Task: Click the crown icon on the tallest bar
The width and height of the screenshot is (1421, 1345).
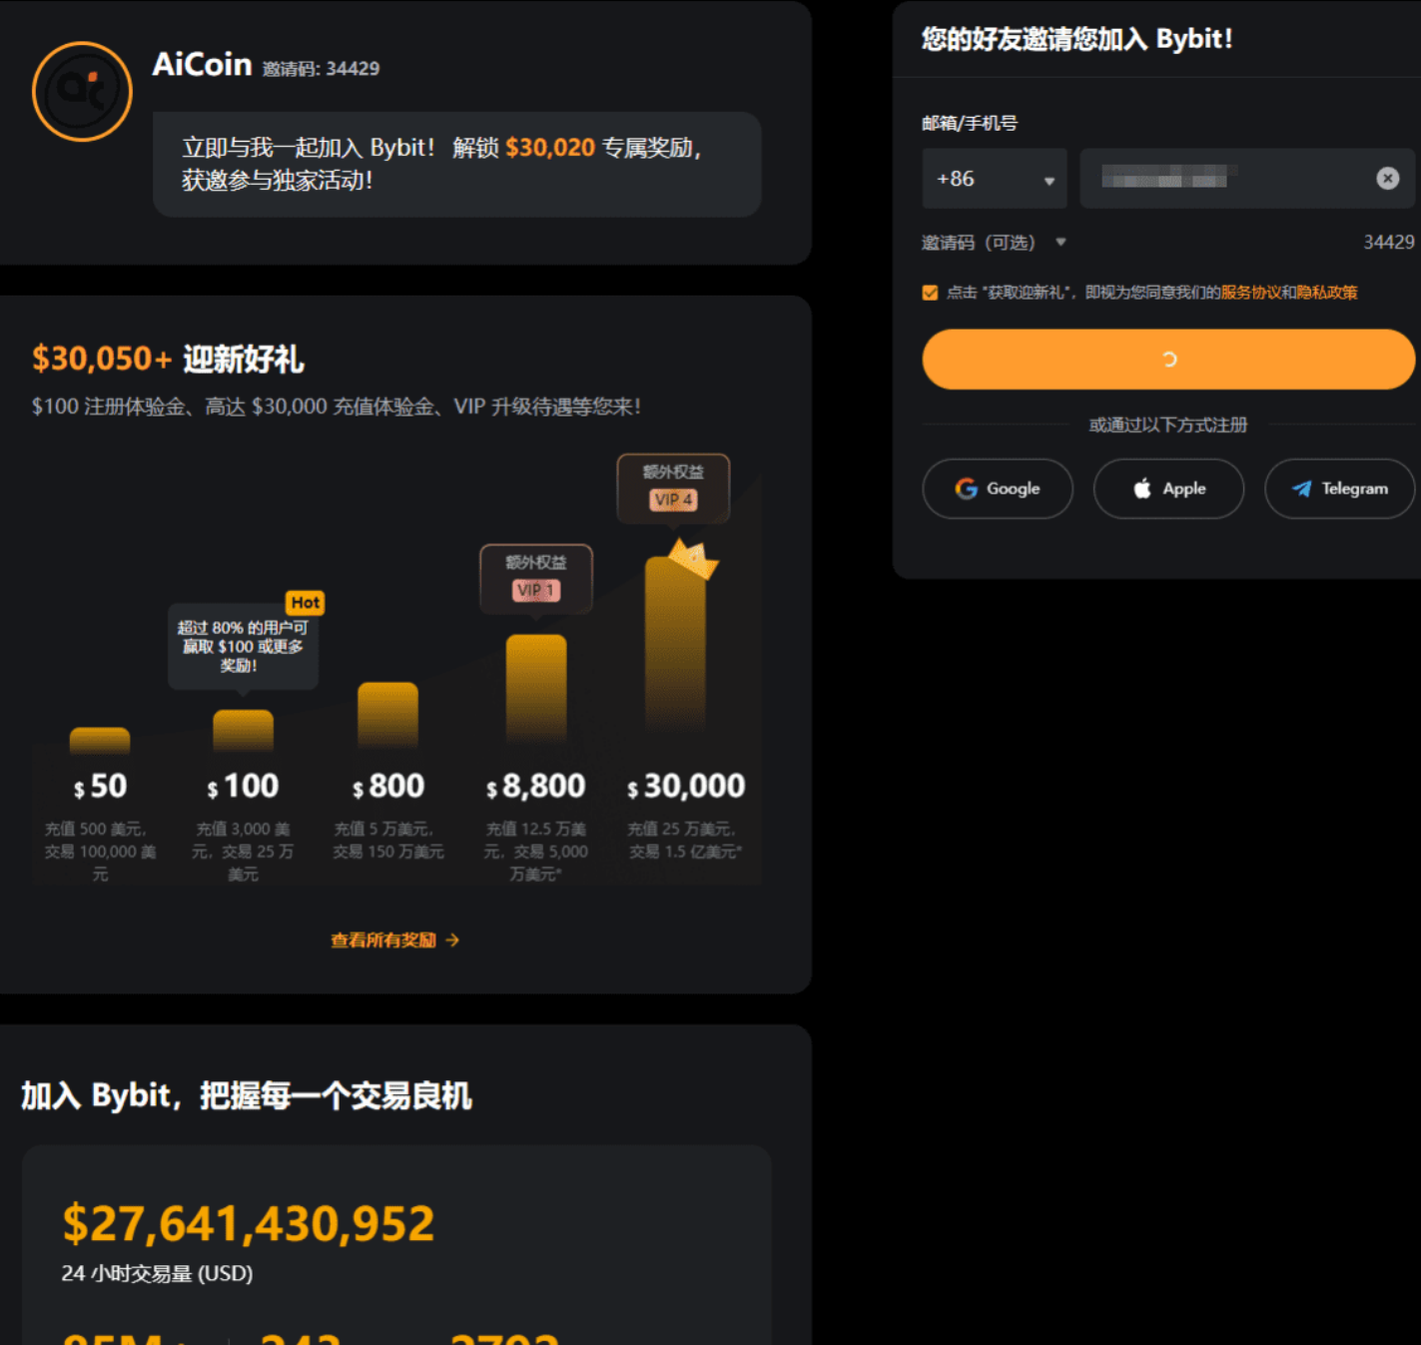Action: 693,558
